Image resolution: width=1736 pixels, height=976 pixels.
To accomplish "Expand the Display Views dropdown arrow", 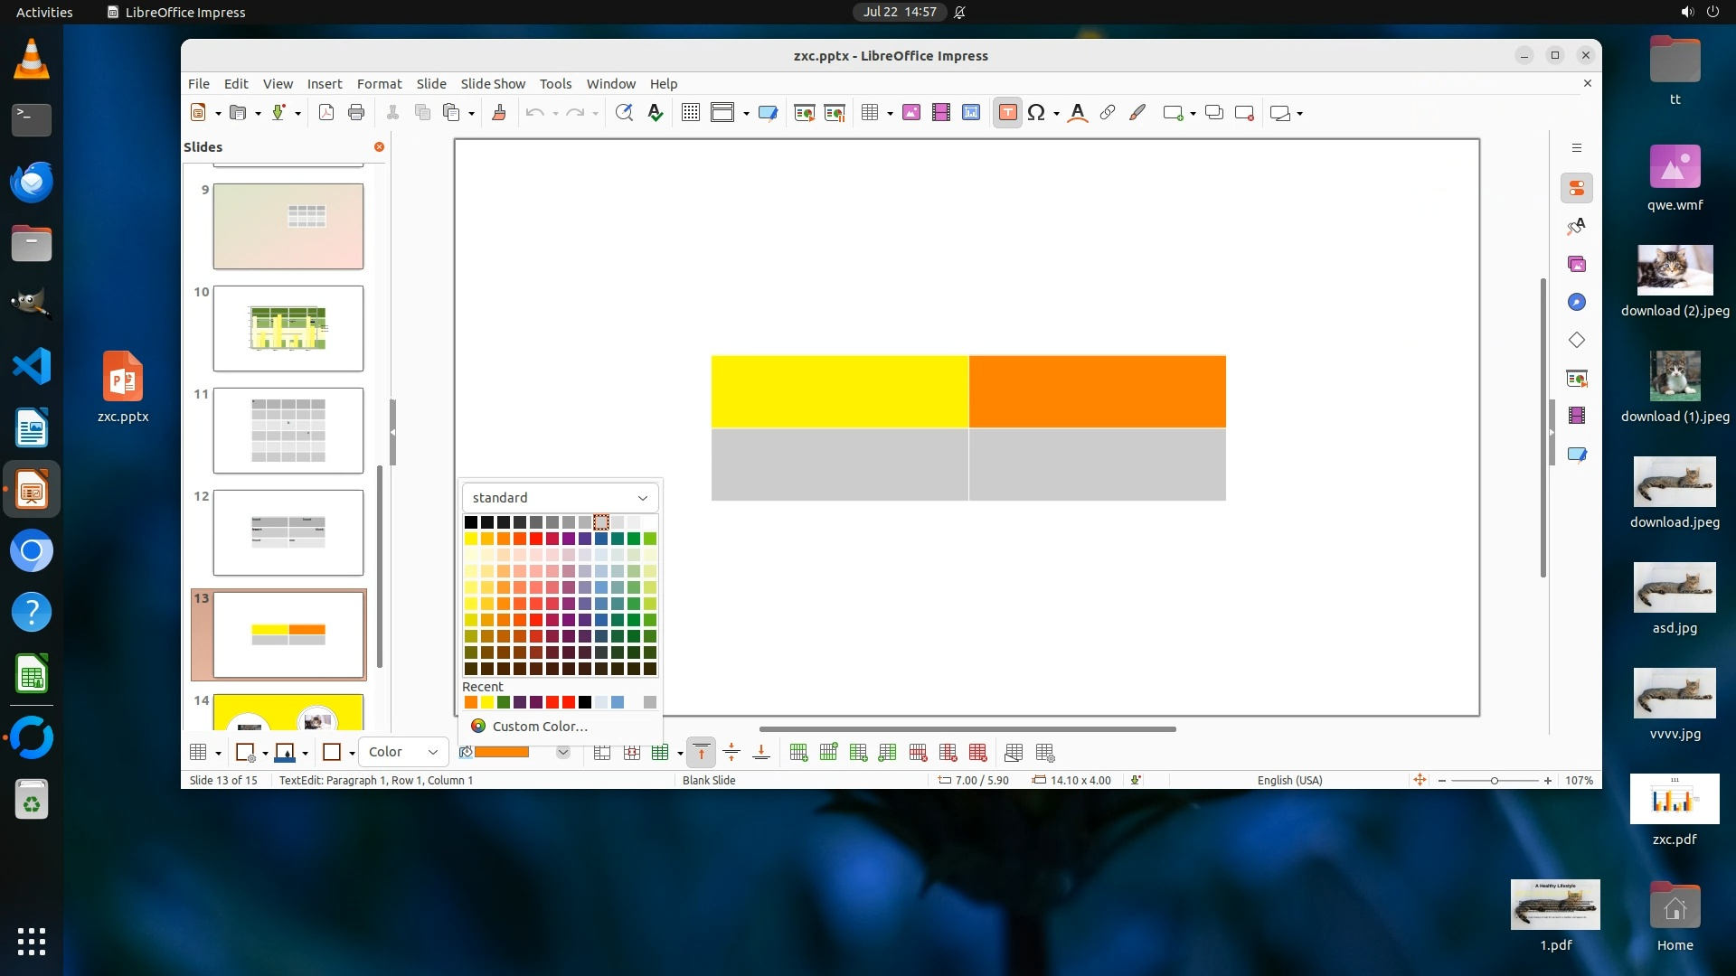I will click(x=746, y=114).
